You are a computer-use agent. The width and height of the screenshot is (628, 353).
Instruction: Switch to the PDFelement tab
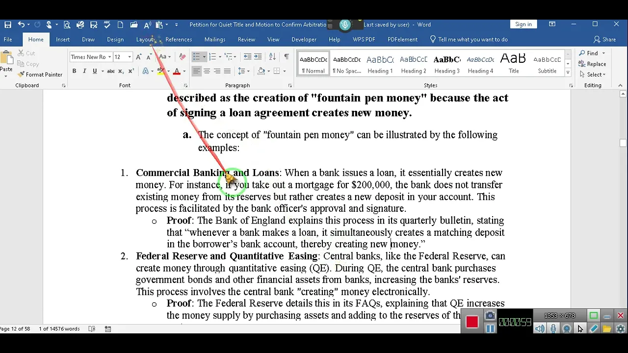[x=403, y=39]
